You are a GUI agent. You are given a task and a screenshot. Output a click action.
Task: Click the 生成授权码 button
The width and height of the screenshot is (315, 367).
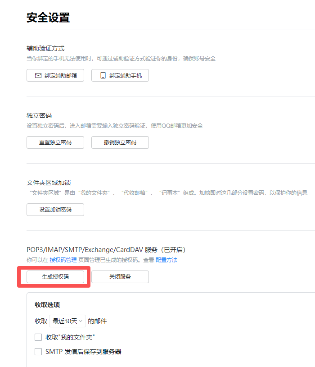55,277
